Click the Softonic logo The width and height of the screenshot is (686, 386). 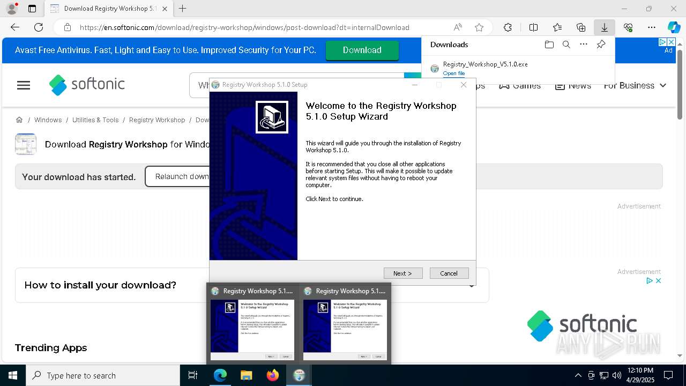[x=87, y=85]
